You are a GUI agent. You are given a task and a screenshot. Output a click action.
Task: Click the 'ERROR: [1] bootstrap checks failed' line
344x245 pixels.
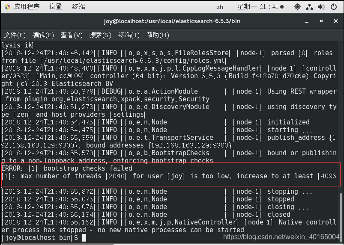coord(67,168)
